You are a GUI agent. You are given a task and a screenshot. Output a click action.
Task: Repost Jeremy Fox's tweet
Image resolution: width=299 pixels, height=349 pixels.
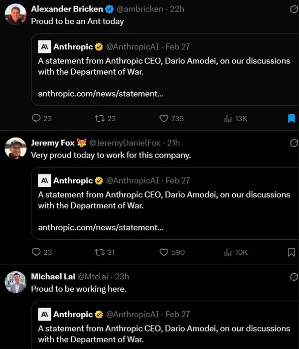point(99,252)
